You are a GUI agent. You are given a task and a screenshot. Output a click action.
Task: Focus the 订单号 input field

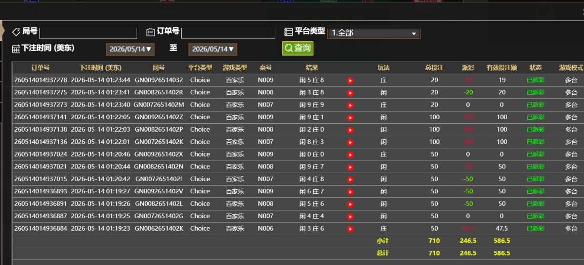click(x=228, y=33)
